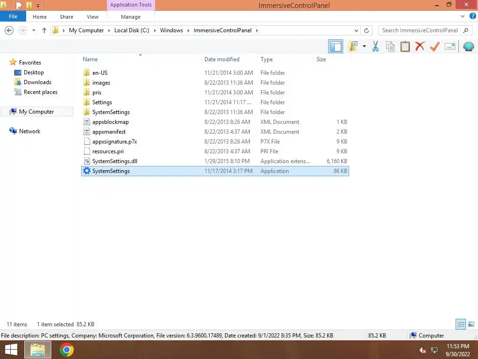The height and width of the screenshot is (359, 478).
Task: Click the orange checkmark Properties icon
Action: (x=435, y=46)
